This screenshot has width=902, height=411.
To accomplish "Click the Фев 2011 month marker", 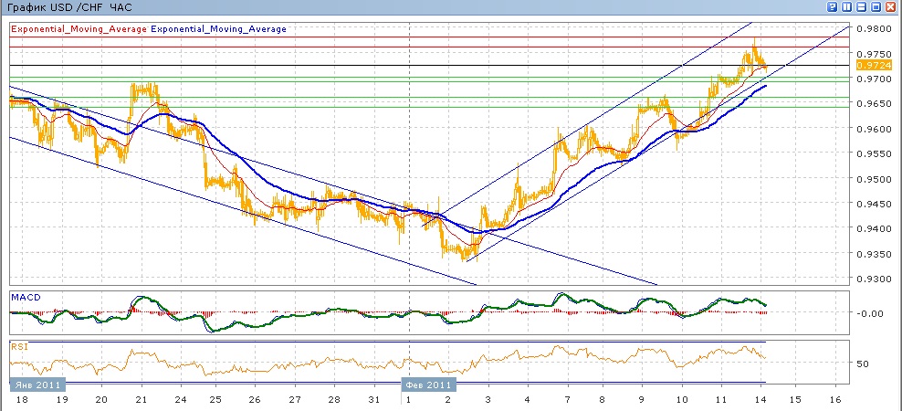I will pos(428,385).
